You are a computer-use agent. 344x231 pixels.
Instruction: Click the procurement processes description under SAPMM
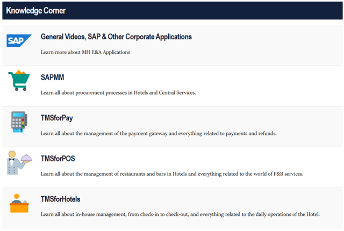click(x=118, y=93)
